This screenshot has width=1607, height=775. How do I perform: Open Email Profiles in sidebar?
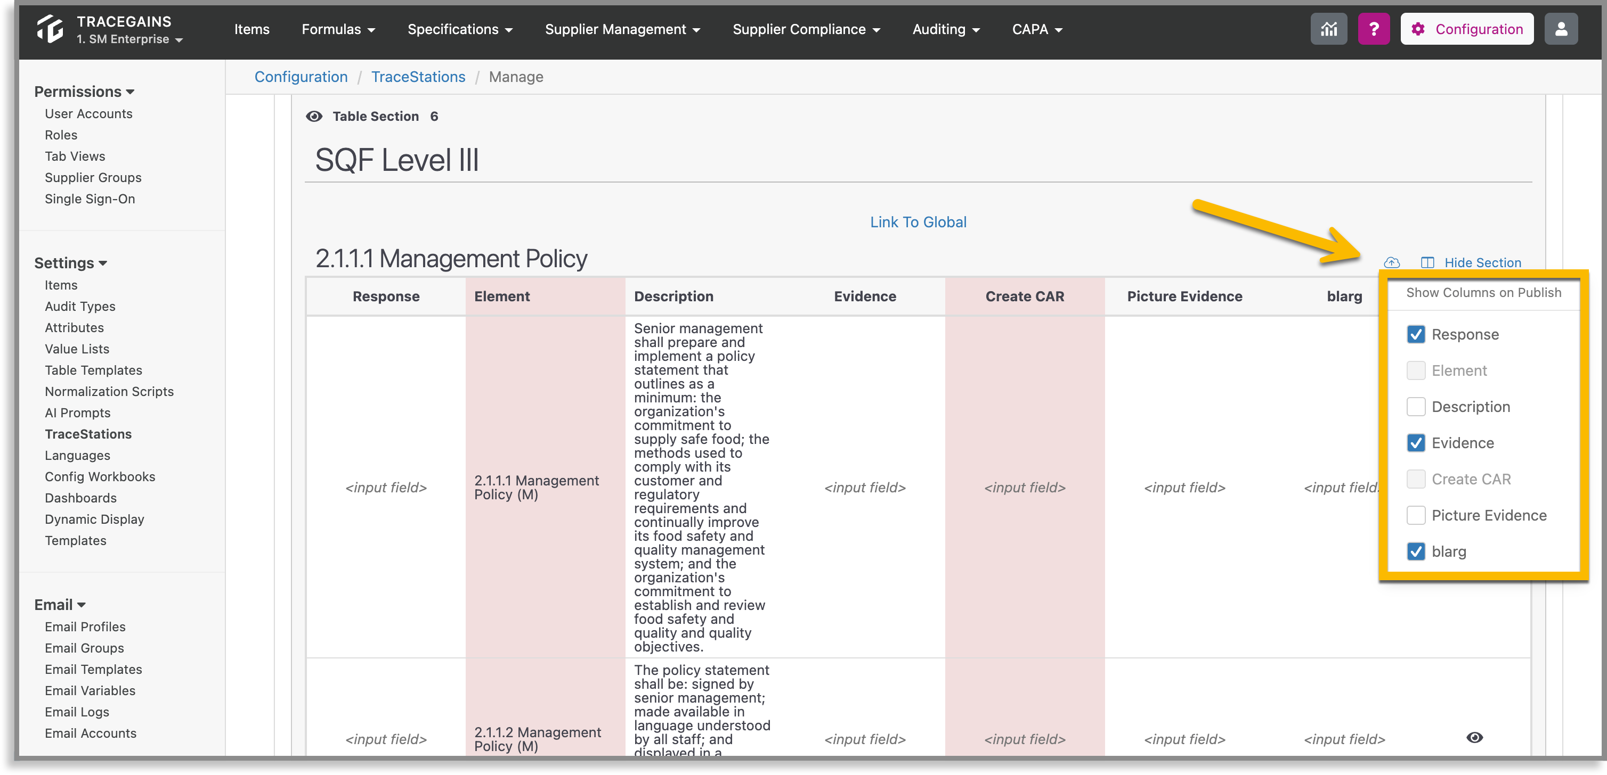click(x=85, y=626)
